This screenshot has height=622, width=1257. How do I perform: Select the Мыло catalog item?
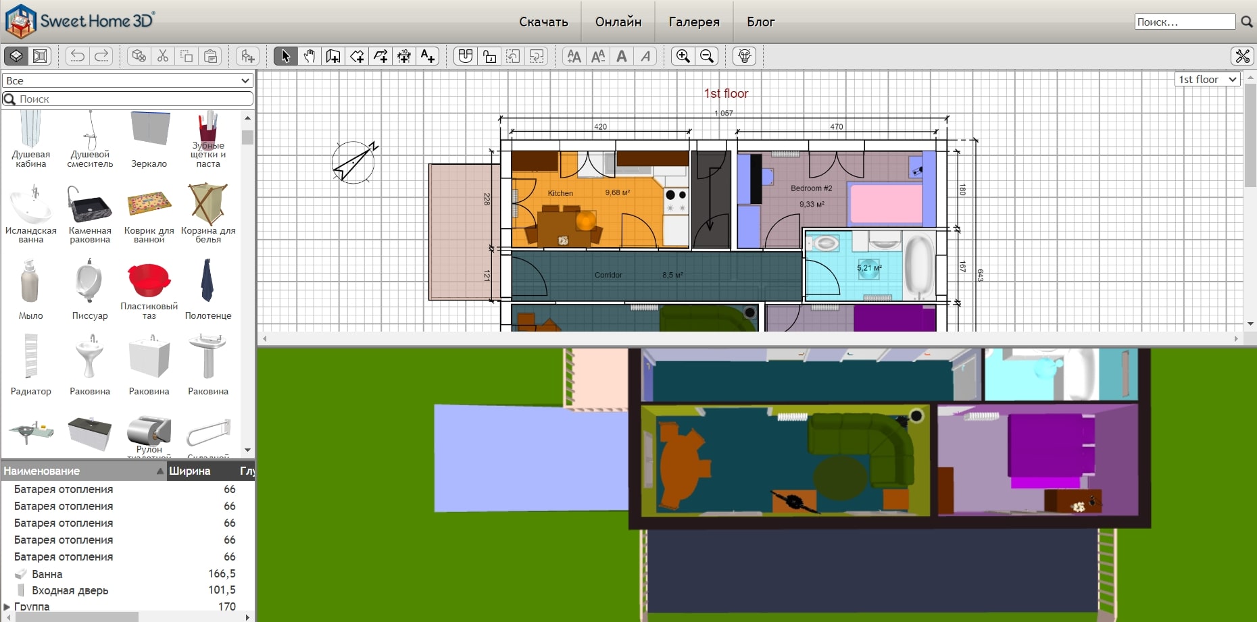[x=31, y=289]
